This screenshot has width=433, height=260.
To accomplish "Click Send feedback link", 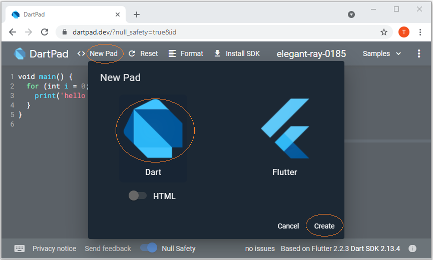I will point(108,248).
